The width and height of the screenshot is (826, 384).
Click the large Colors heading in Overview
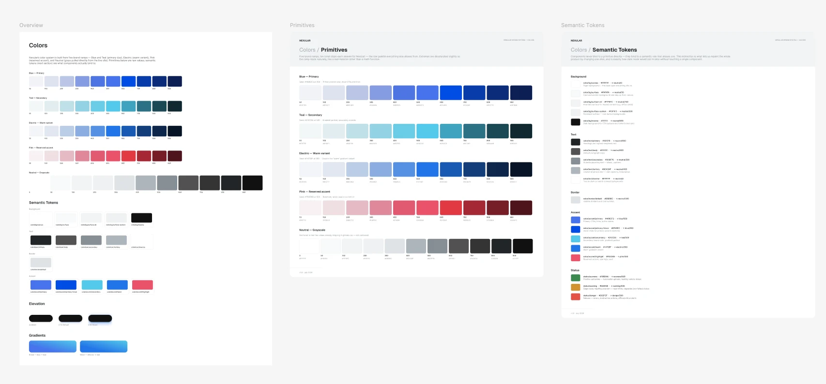(x=38, y=45)
